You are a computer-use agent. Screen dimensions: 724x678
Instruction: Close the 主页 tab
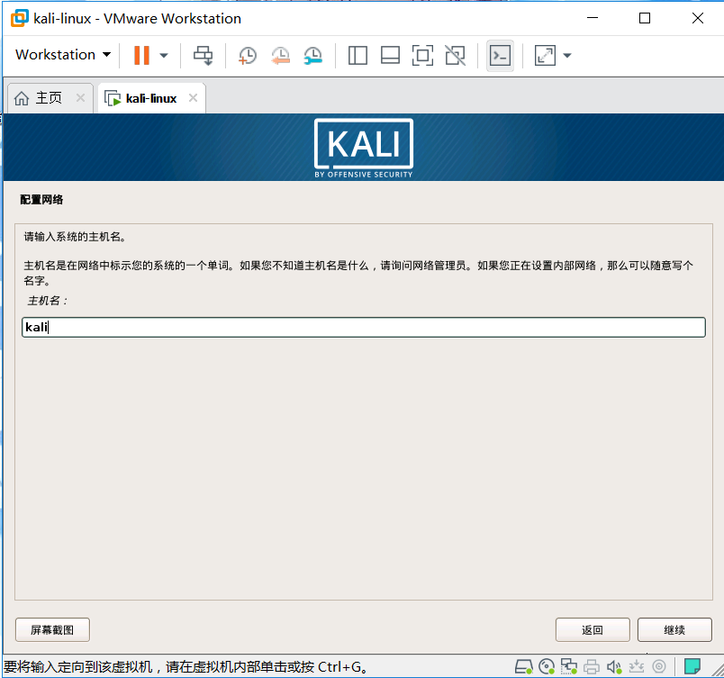pyautogui.click(x=80, y=97)
